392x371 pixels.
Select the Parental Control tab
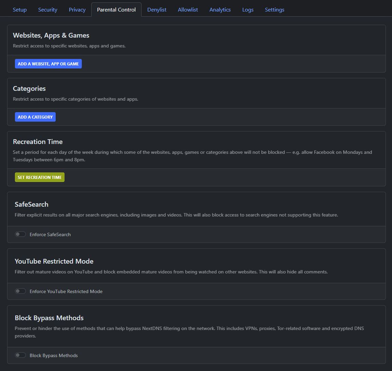[116, 10]
